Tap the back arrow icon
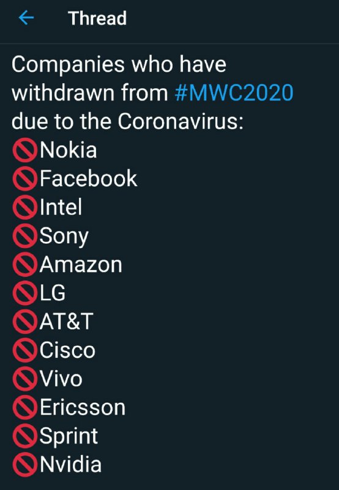 26,18
